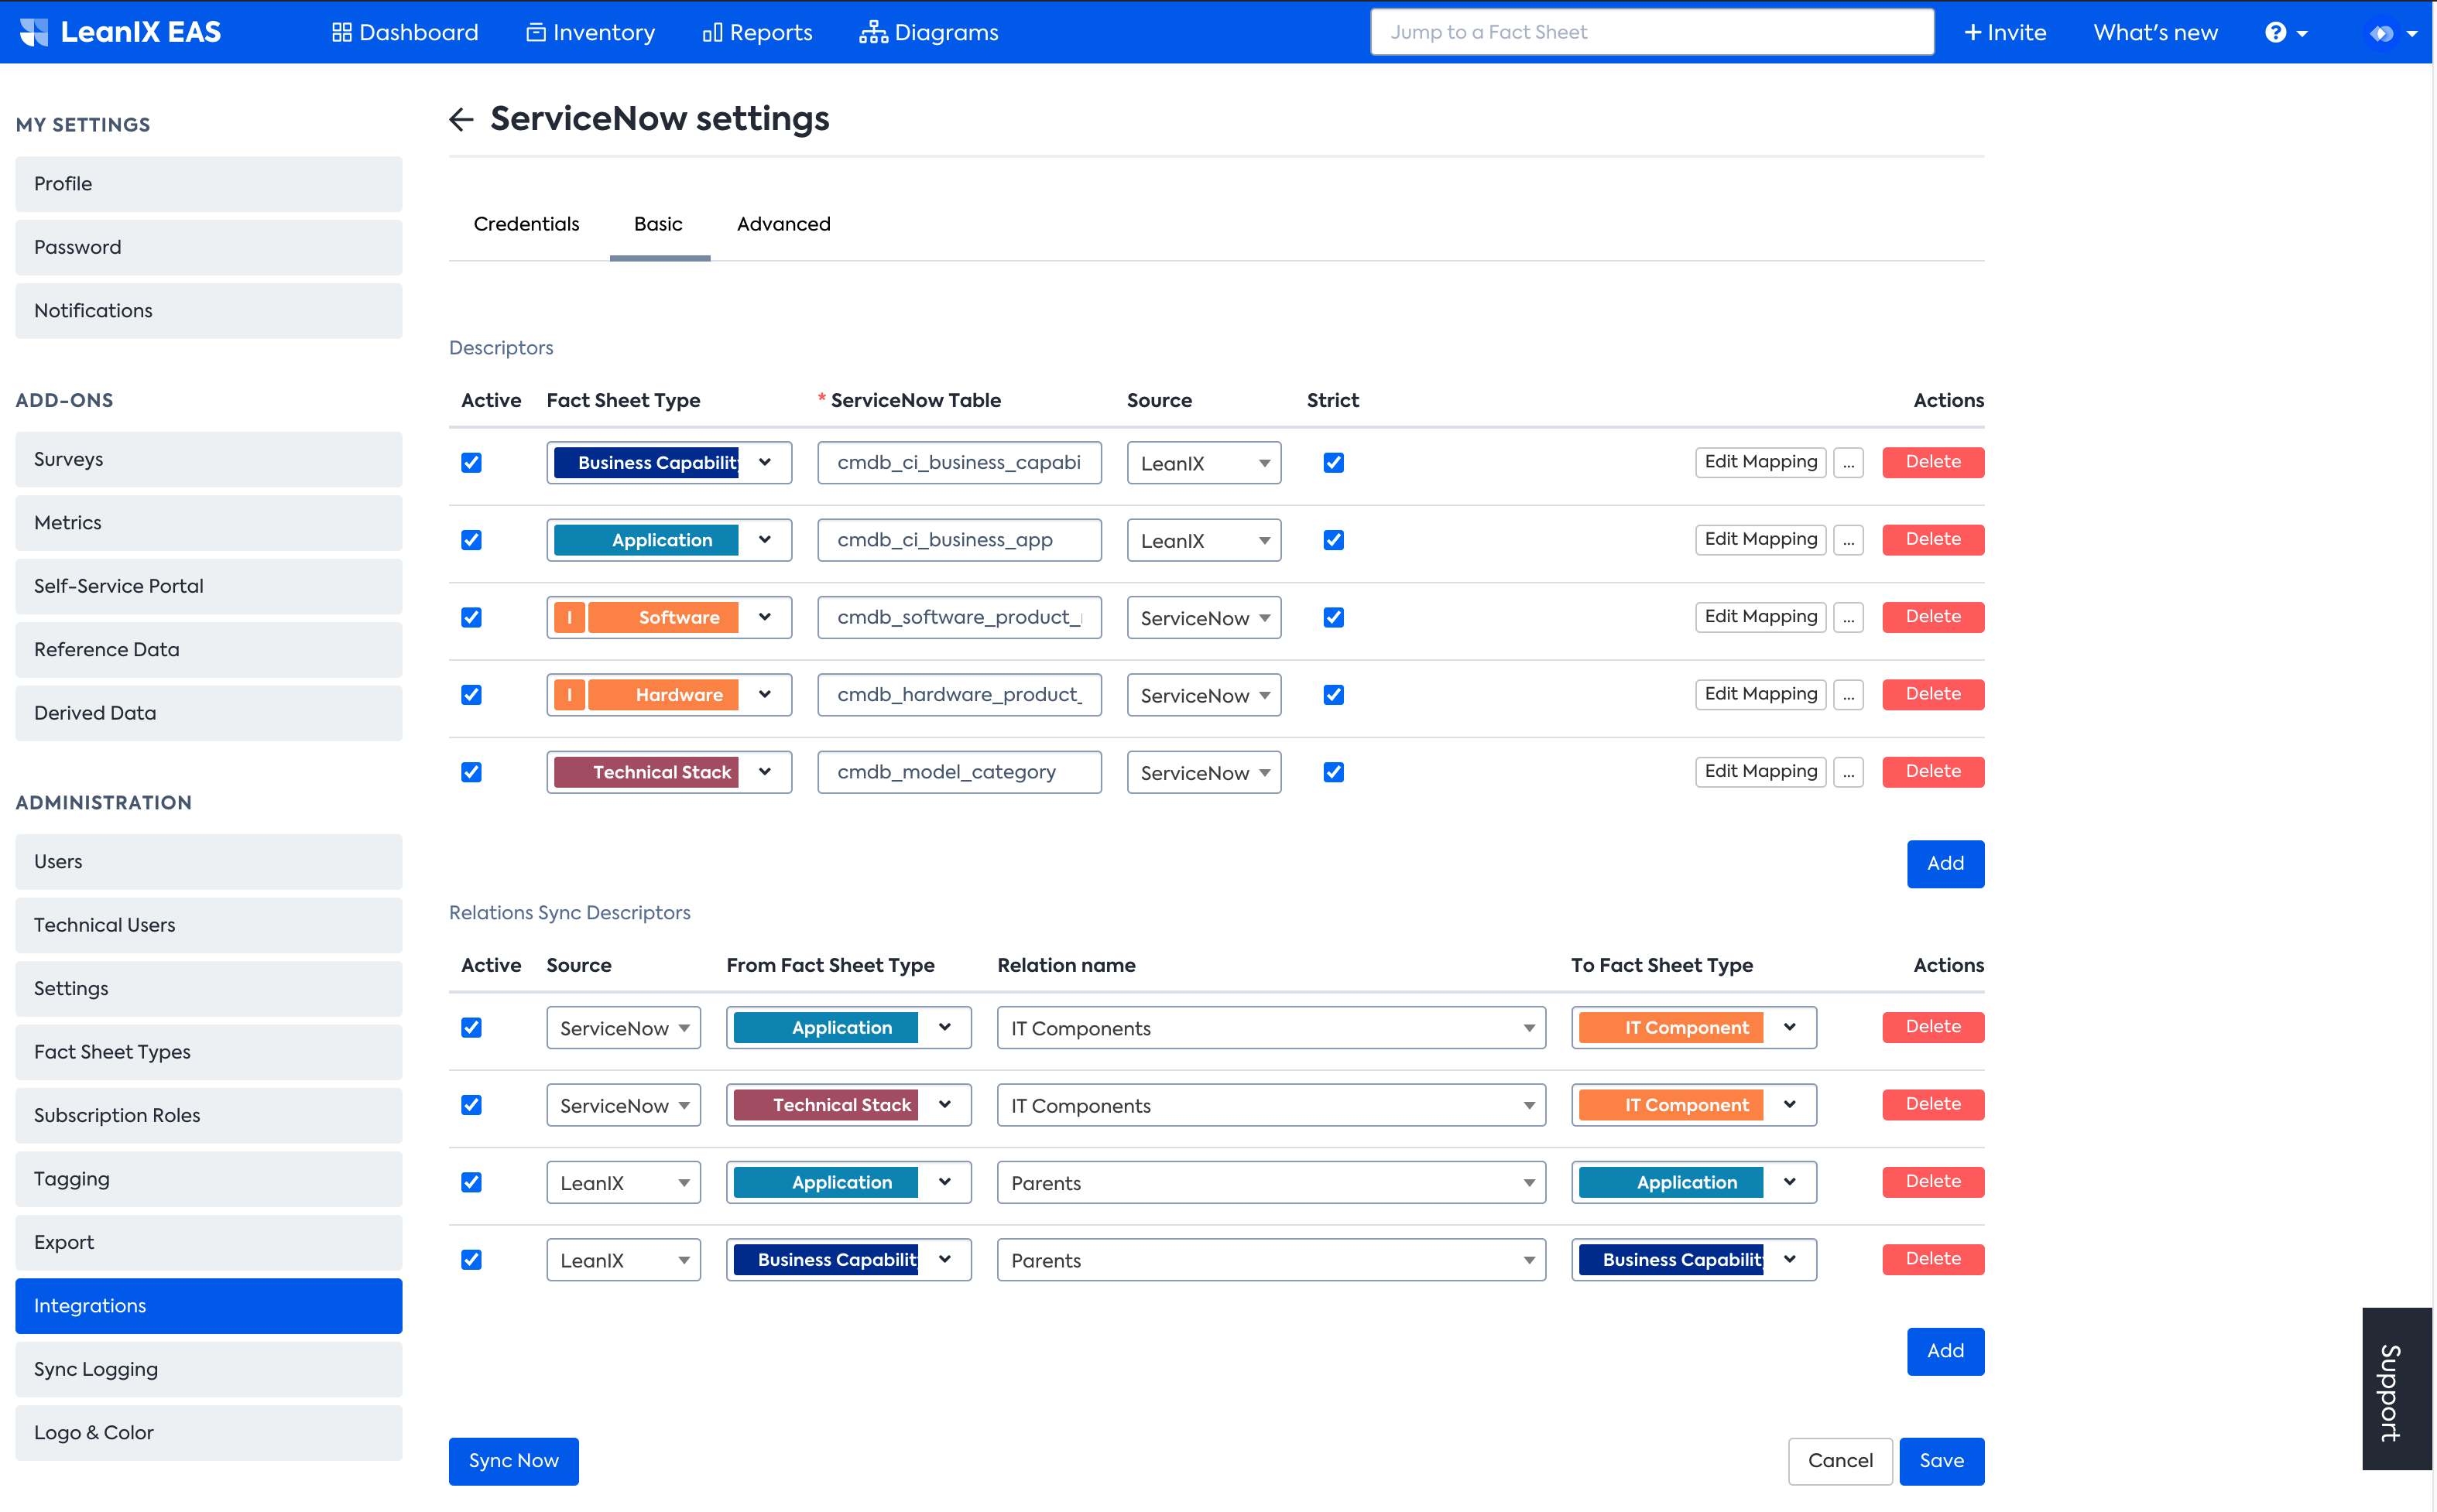The width and height of the screenshot is (2437, 1512).
Task: Open the Diagrams page
Action: click(x=928, y=32)
